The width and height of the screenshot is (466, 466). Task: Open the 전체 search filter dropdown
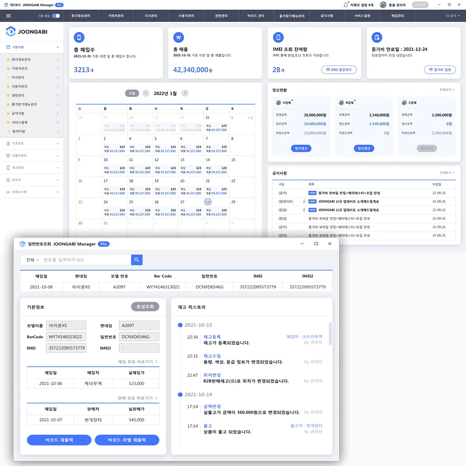(32, 260)
